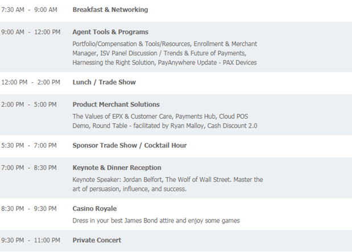The height and width of the screenshot is (252, 352).
Task: Click the 9:00 AM - 12:00 PM time
Action: [x=30, y=32]
